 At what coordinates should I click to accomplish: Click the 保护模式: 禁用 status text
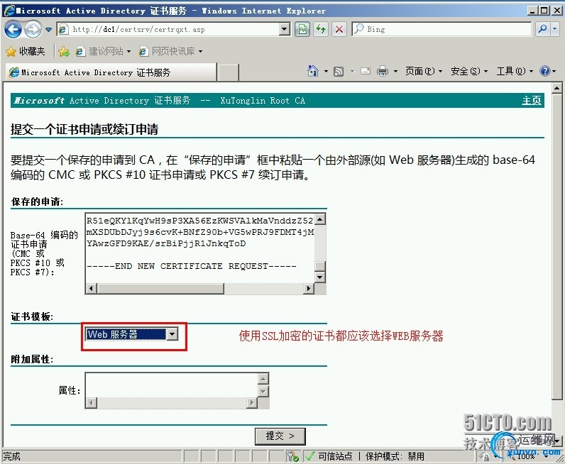pos(395,456)
